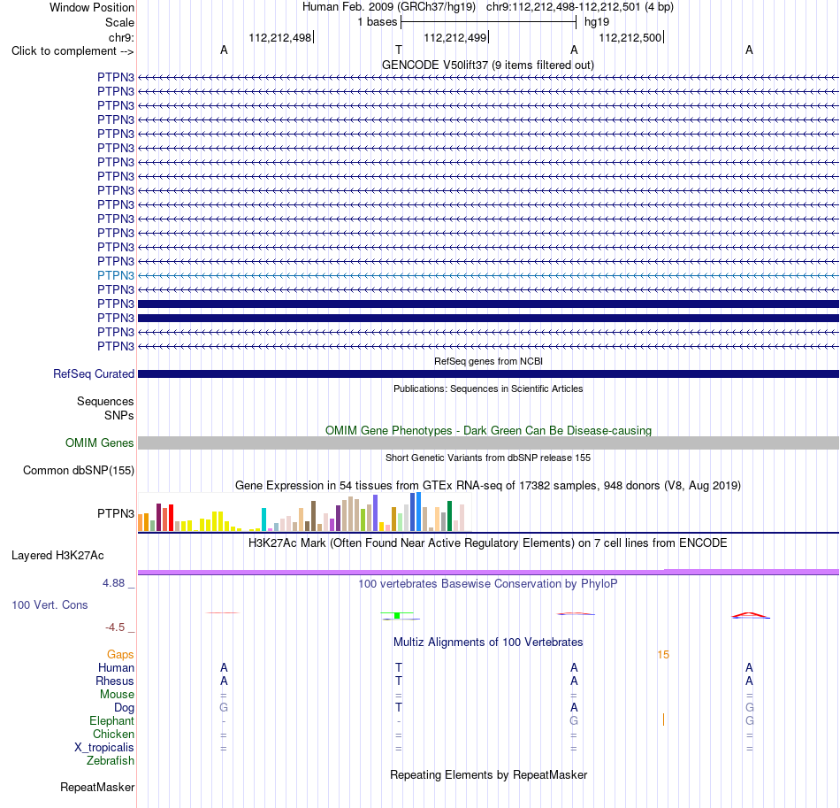Click the OMIM Genes label

tap(100, 442)
